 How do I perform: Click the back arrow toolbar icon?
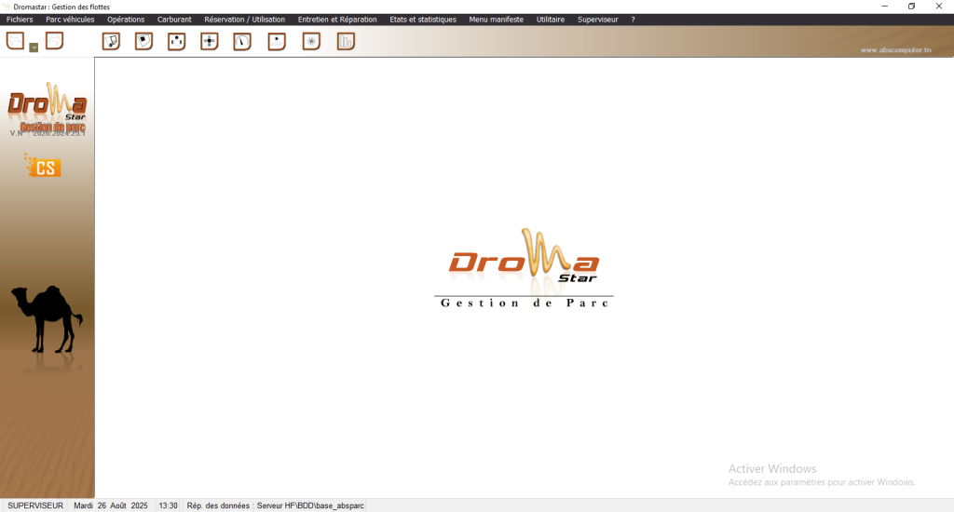[x=15, y=40]
